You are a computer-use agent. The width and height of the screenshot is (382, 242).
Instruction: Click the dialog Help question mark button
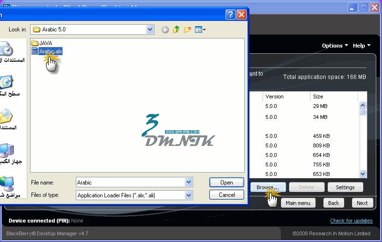coord(230,14)
